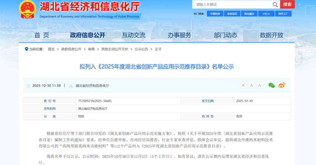Increase font size with A+ icon
Screen dimensions: 316x165
(243, 85)
